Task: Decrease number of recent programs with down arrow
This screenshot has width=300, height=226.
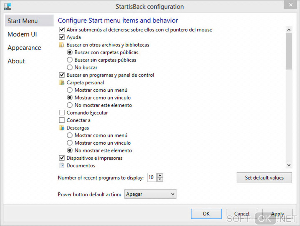Action: tap(160, 180)
